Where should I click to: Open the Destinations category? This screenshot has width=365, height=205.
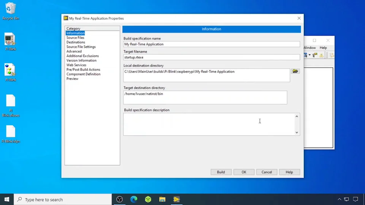pyautogui.click(x=76, y=42)
